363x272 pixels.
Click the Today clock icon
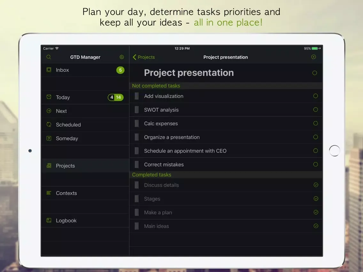coord(49,97)
